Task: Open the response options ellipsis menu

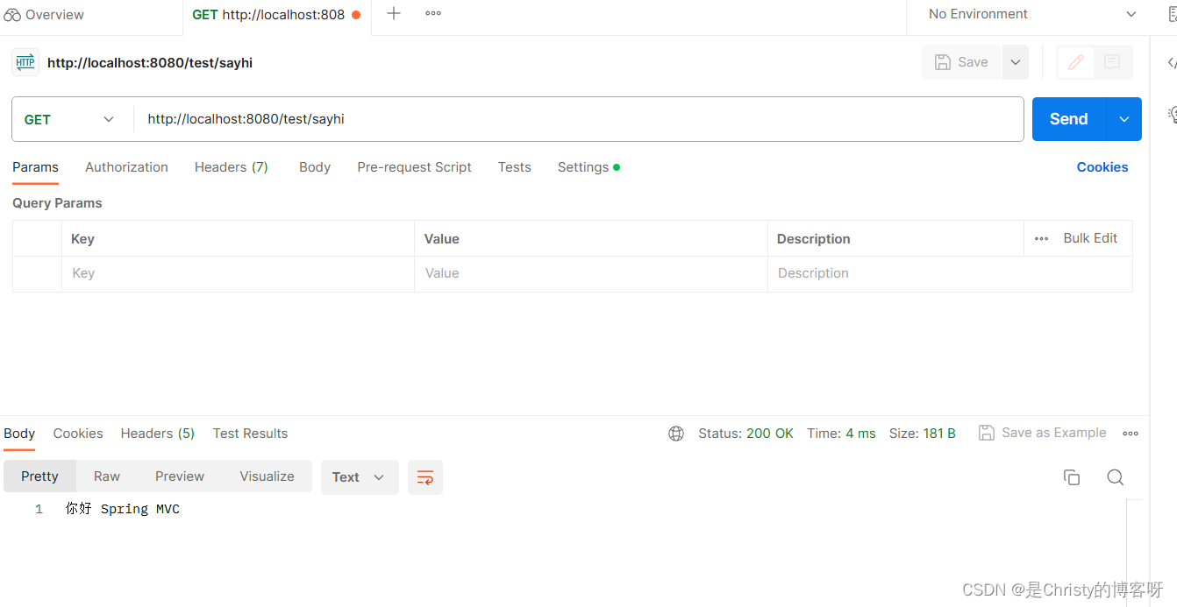Action: [x=1131, y=434]
